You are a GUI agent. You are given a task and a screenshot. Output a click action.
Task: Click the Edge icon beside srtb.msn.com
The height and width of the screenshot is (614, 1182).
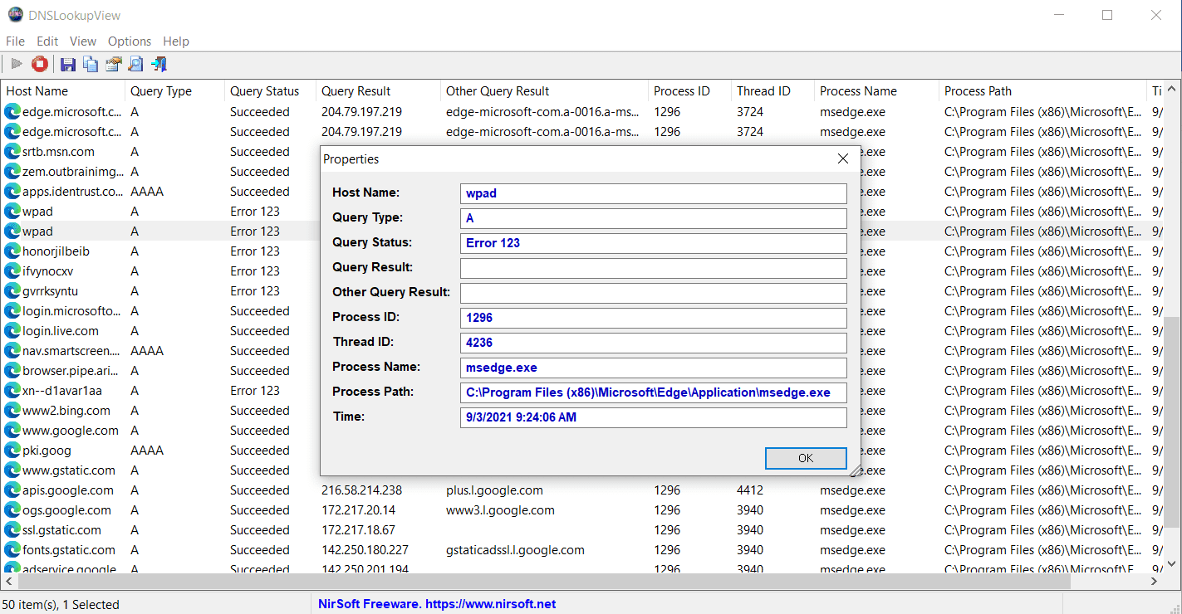coord(12,152)
